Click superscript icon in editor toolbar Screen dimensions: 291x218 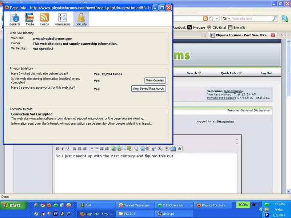[x=153, y=149]
